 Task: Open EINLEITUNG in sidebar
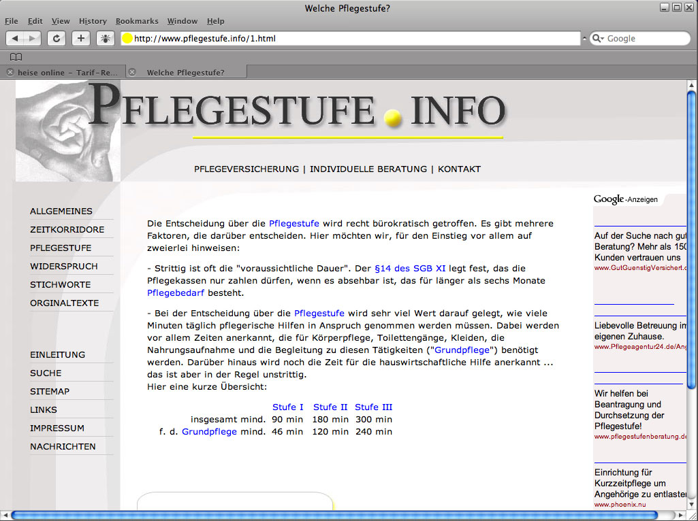57,355
